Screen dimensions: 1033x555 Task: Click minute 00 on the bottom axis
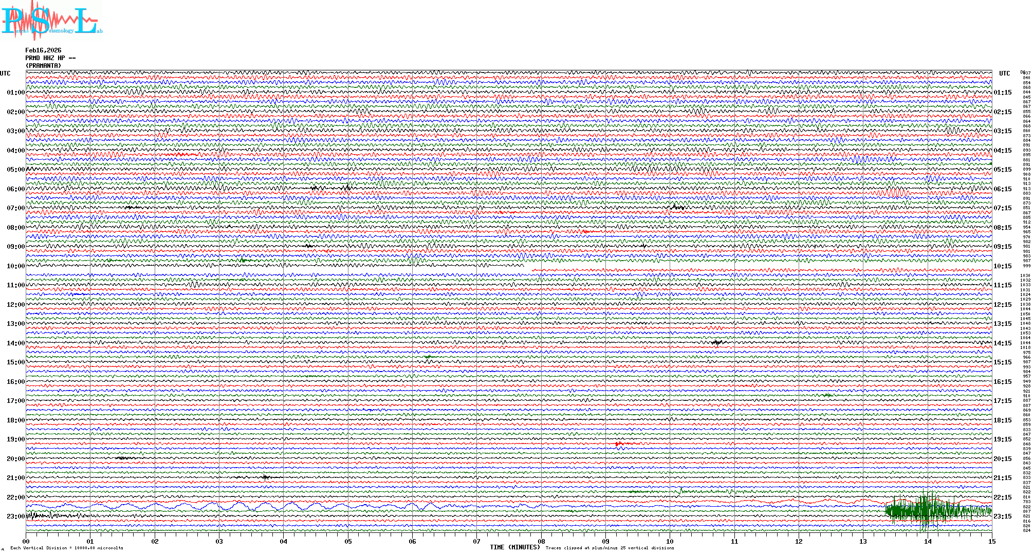tap(26, 541)
